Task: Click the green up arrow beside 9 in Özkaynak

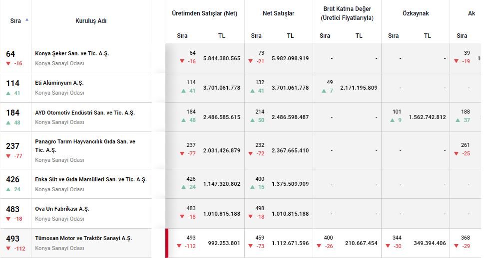Action: (x=393, y=121)
